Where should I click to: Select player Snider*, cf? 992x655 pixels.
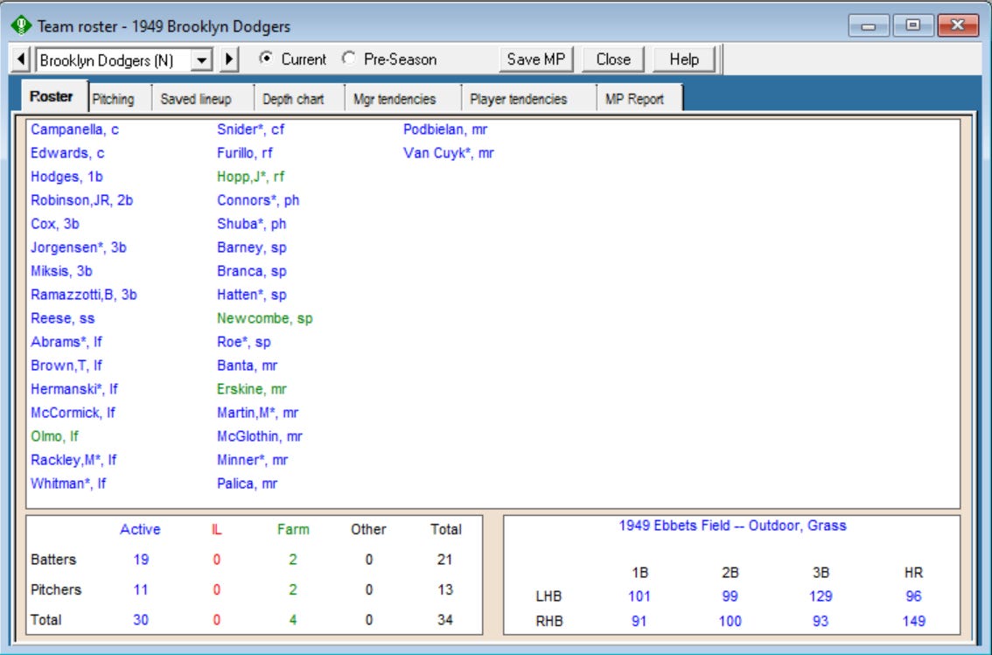pyautogui.click(x=250, y=129)
